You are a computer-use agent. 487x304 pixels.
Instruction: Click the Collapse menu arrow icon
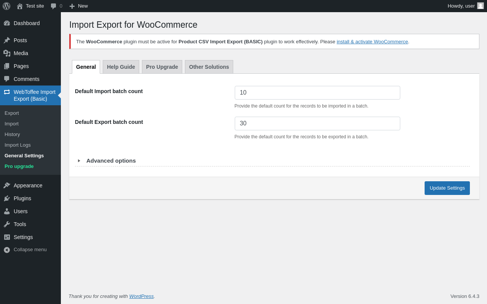[x=7, y=250]
